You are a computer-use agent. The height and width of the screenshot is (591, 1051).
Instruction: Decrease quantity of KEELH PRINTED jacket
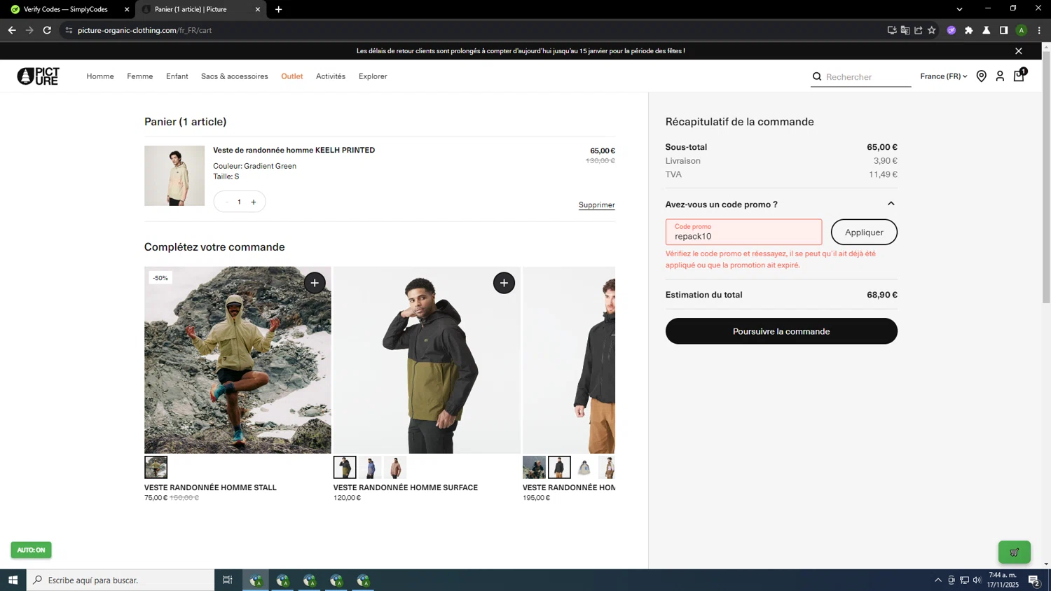(226, 202)
